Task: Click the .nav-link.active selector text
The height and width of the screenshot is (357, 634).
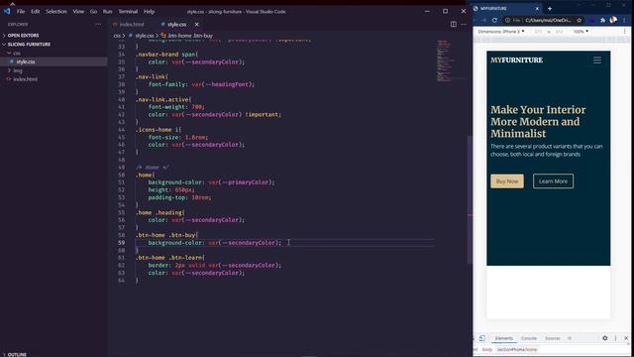Action: (161, 99)
